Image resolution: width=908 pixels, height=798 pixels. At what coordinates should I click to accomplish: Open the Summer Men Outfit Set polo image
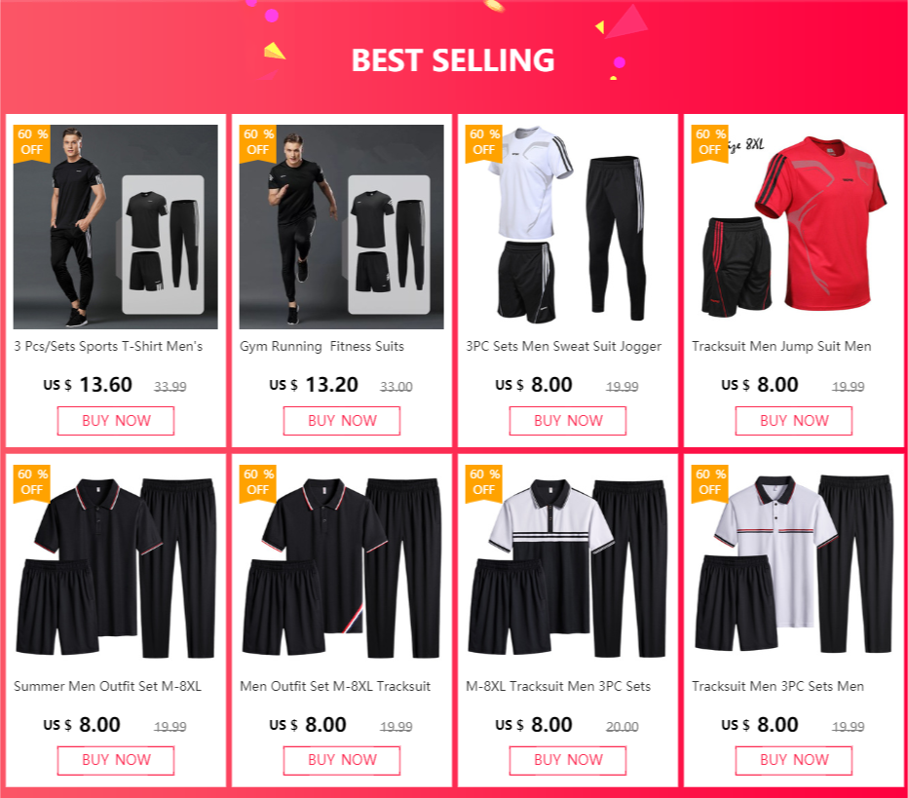coord(116,566)
